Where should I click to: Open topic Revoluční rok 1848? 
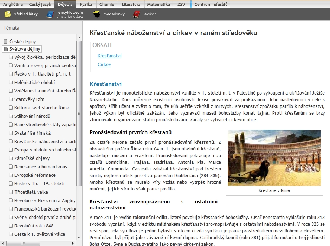[34, 226]
